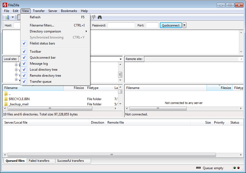Click the red activity indicator light

click(x=238, y=168)
